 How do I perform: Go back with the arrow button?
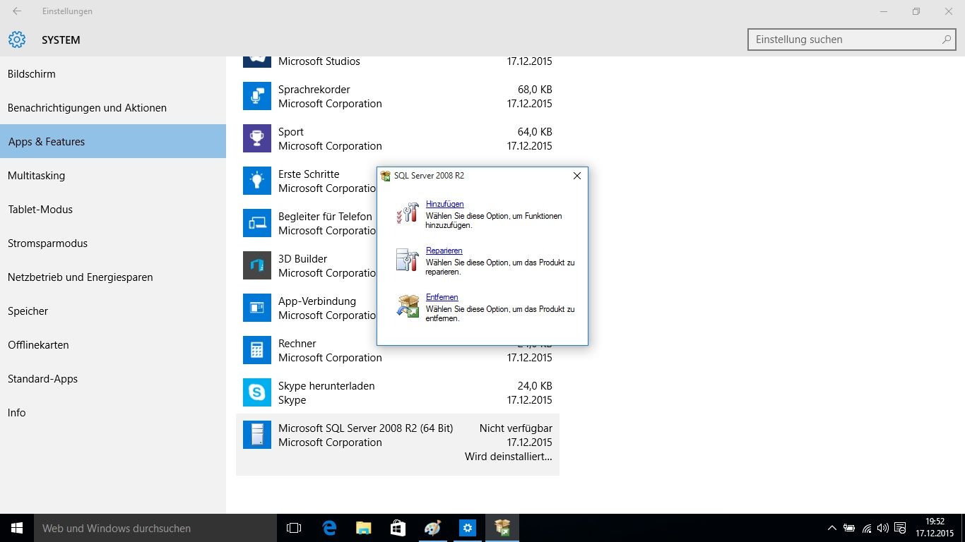tap(17, 11)
